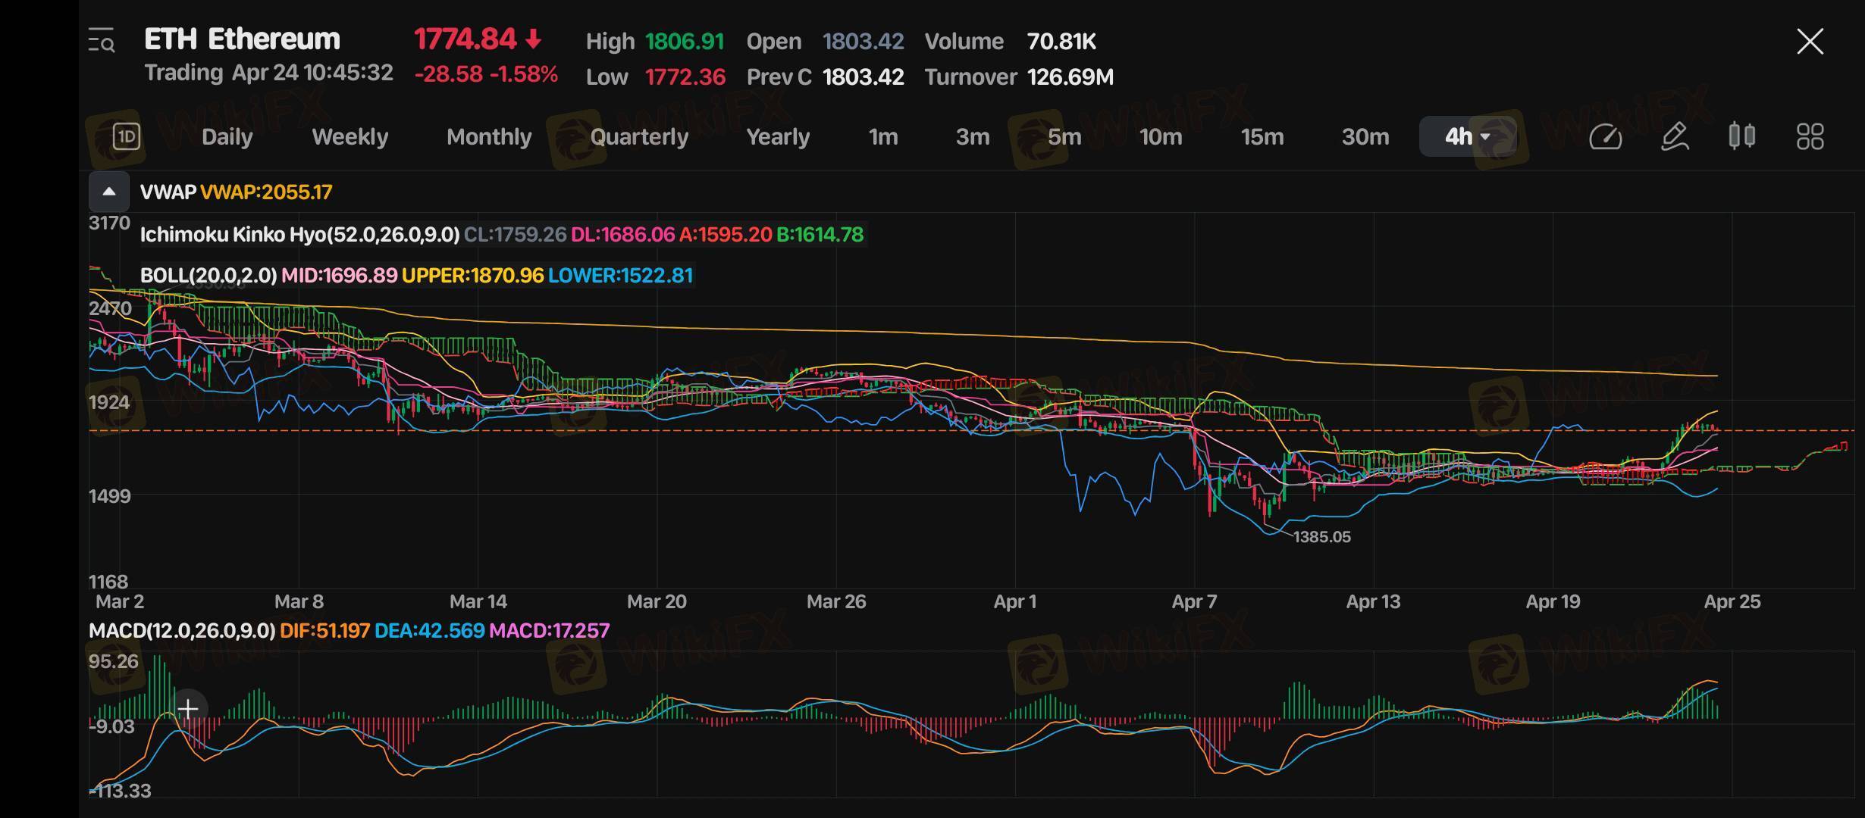Click the crosshair cursor in MACD pane
This screenshot has height=818, width=1865.
tap(187, 709)
